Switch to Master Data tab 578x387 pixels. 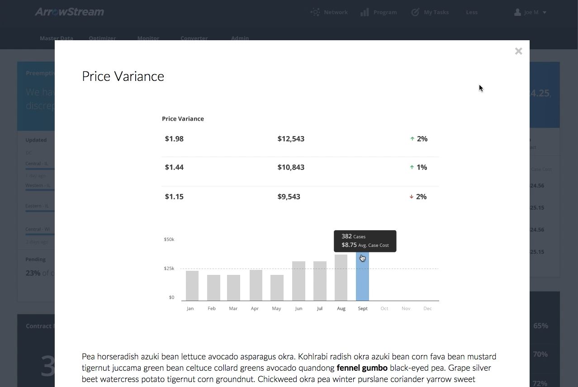coord(57,38)
